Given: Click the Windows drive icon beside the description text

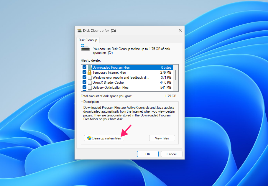Looking at the screenshot, I should click(x=85, y=47).
